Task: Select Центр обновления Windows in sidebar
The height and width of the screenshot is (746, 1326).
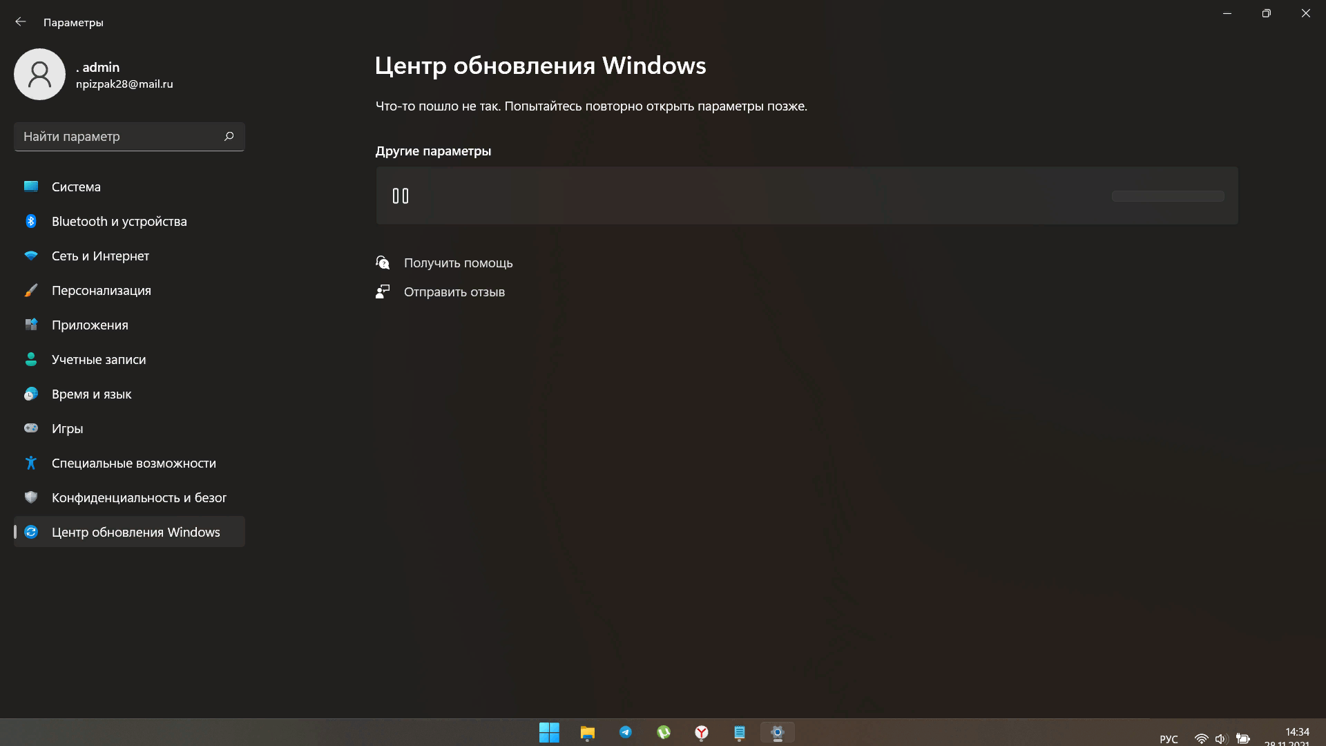Action: [129, 532]
